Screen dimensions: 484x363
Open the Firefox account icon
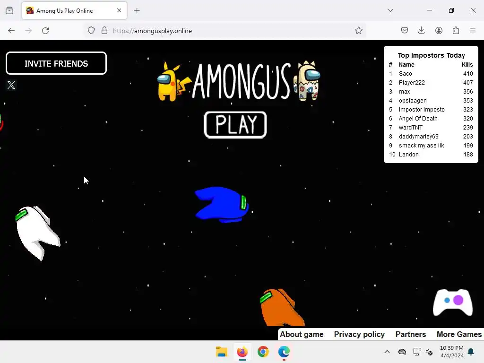[439, 31]
